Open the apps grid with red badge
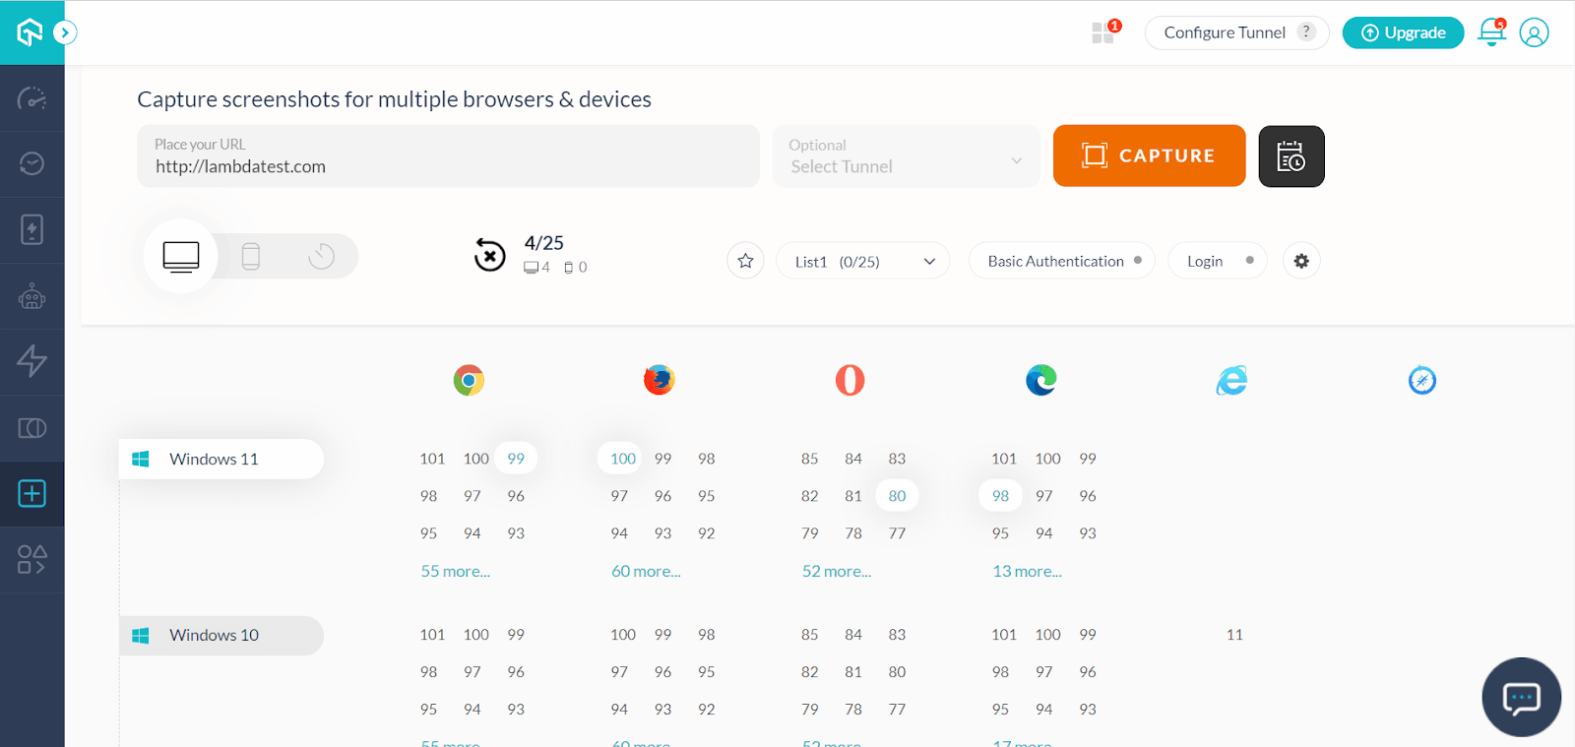Screen dimensions: 1575x747 [x=1104, y=32]
